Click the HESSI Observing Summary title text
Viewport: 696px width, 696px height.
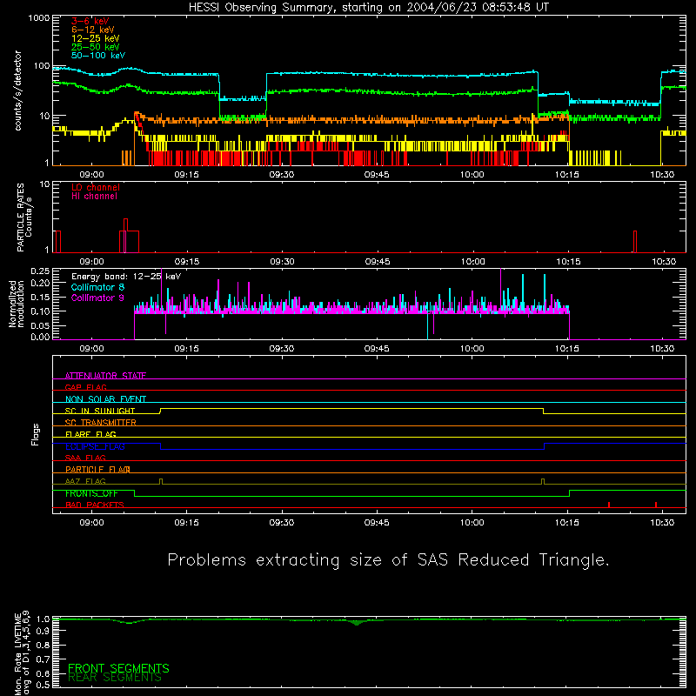coord(369,7)
